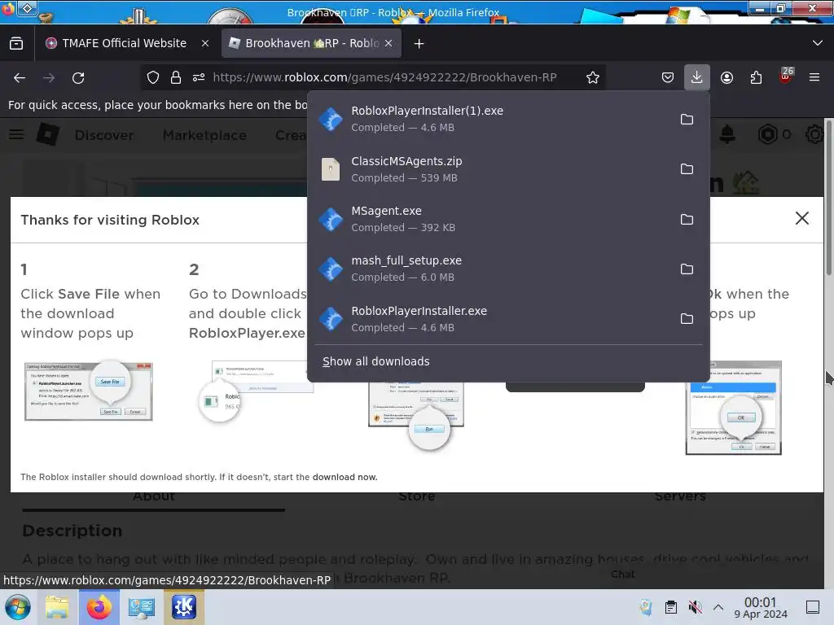Close the Thanks for visiting Roblox dialog
834x625 pixels.
(802, 218)
